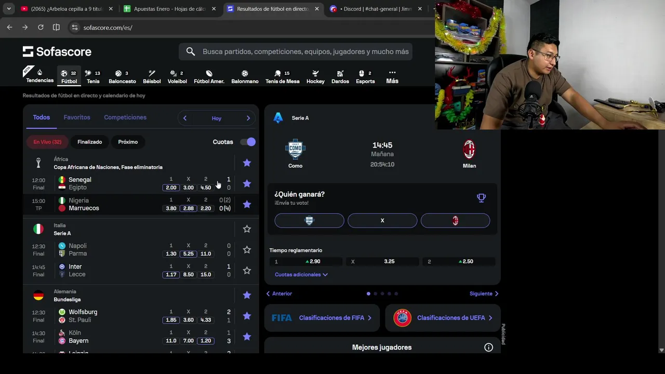The height and width of the screenshot is (374, 665).
Task: Open Milan team crest
Action: pyautogui.click(x=469, y=149)
